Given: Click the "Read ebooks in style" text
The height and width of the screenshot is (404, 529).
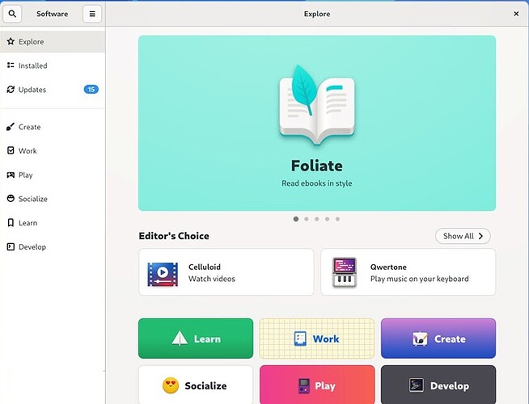Looking at the screenshot, I should (317, 183).
